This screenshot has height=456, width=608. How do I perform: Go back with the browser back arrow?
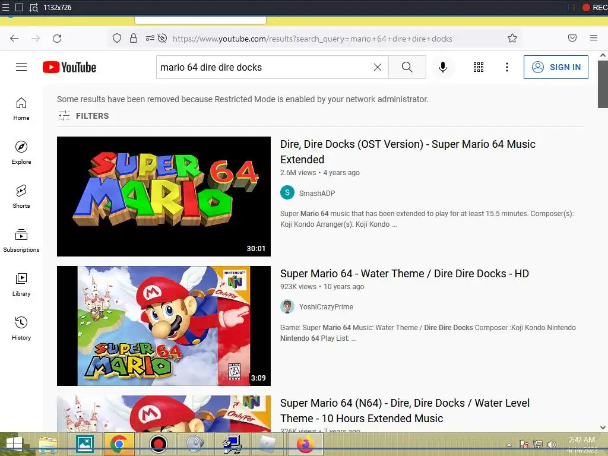point(14,39)
